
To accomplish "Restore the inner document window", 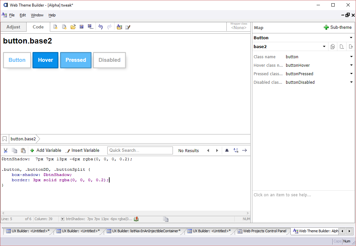I will 347,15.
